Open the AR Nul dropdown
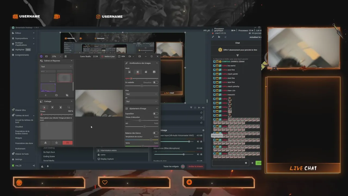The width and height of the screenshot is (348, 196). pos(142,101)
